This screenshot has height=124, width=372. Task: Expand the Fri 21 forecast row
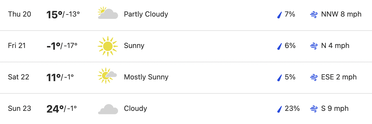(x=186, y=46)
